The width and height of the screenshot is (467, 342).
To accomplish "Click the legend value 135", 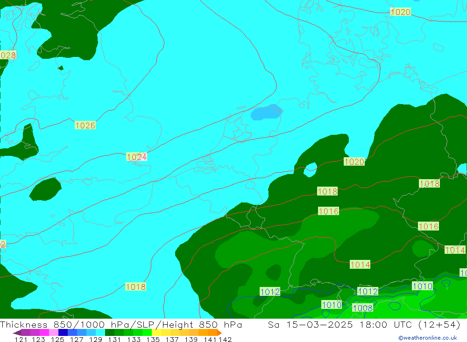I will click(153, 339).
